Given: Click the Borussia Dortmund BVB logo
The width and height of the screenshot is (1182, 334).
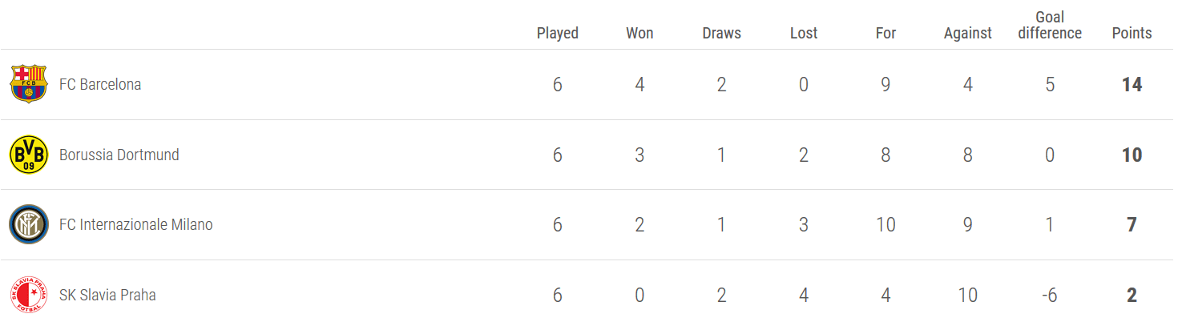Looking at the screenshot, I should click(x=29, y=155).
